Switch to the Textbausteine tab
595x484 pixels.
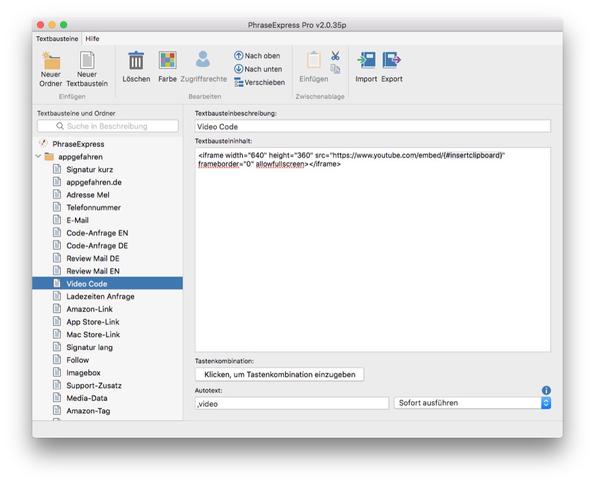coord(57,39)
